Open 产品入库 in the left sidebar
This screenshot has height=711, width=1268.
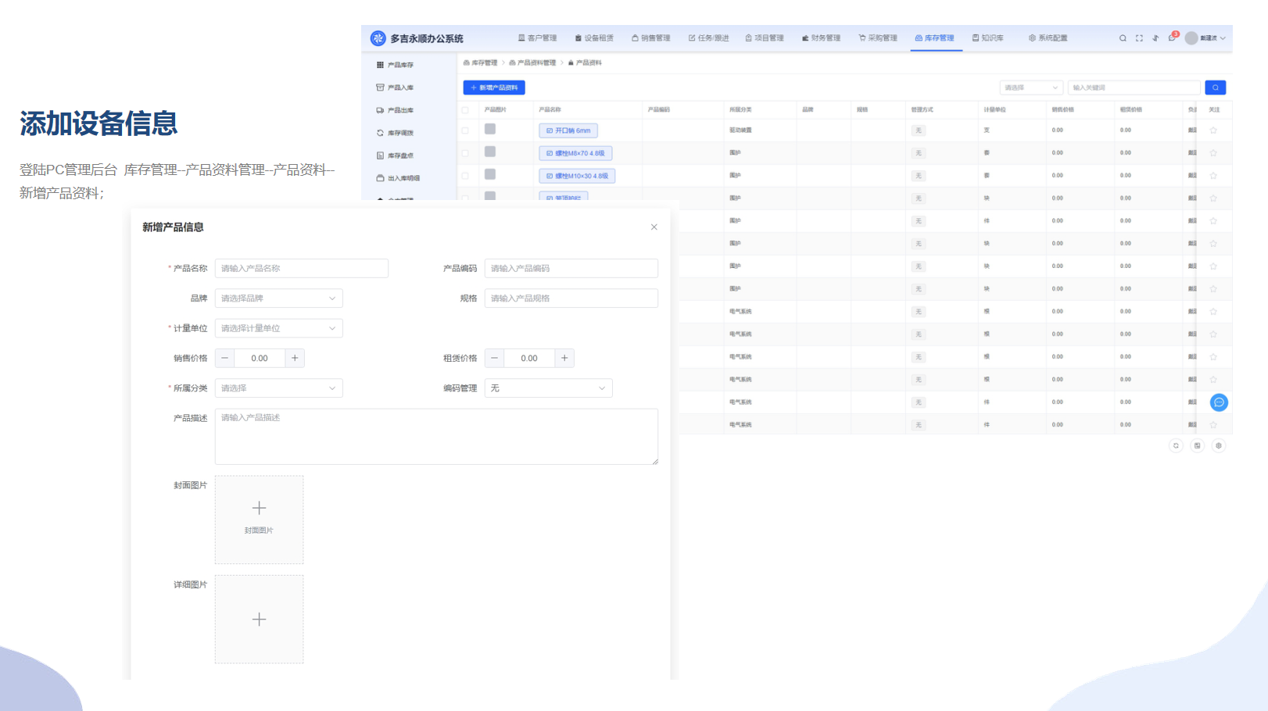400,88
